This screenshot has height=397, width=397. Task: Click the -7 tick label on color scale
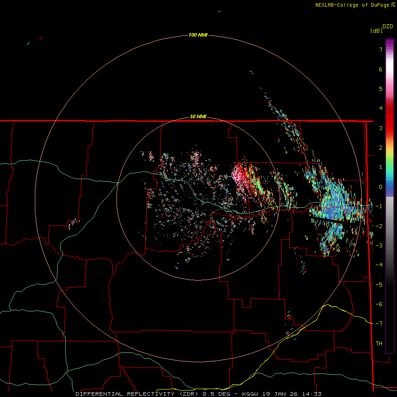click(x=379, y=324)
